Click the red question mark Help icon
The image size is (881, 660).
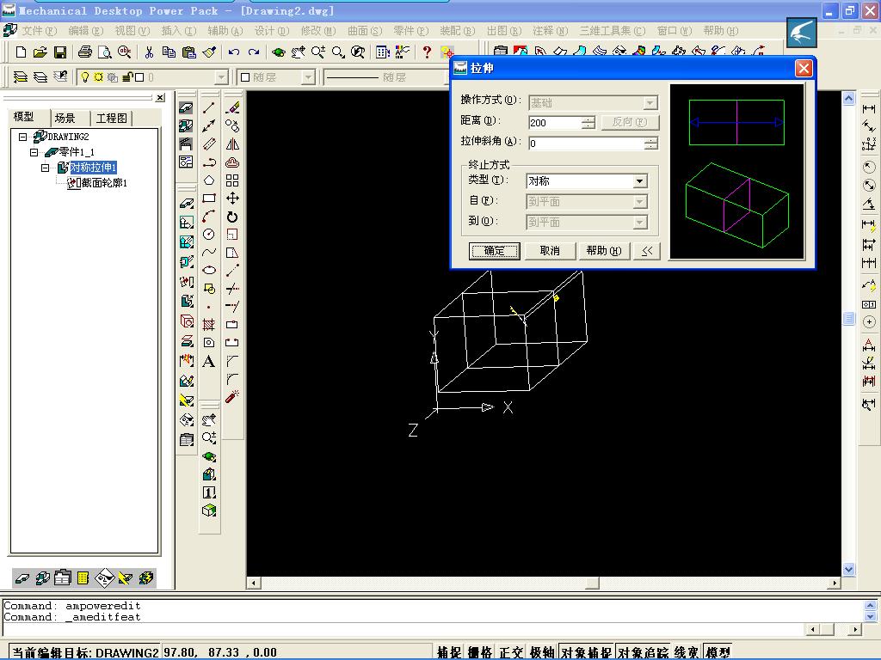[x=427, y=52]
